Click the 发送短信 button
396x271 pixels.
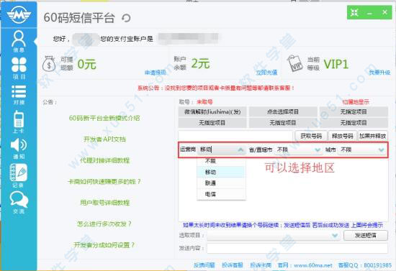366,236
